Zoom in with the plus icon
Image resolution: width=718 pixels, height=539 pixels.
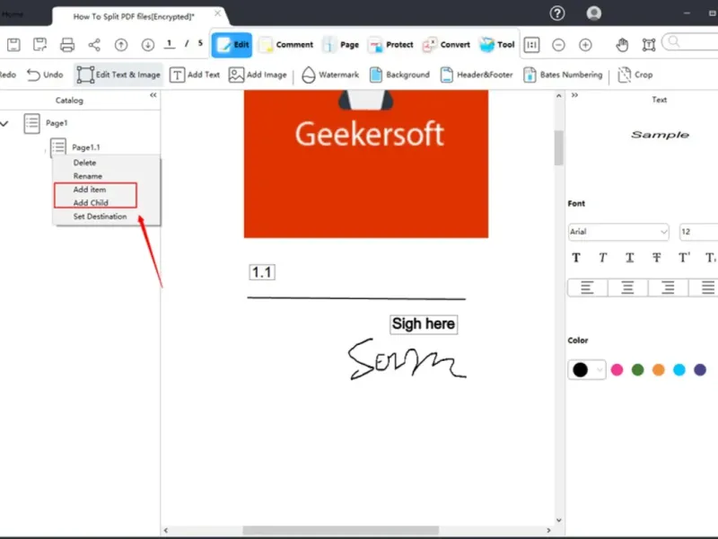[x=585, y=44]
